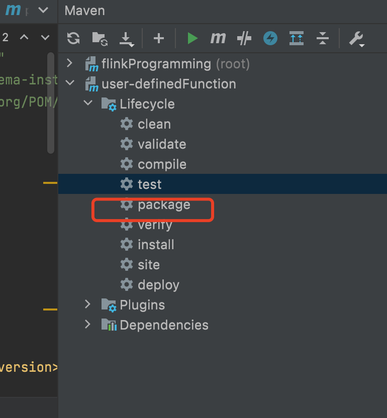Click the lower yellow warning stripe marker
The width and height of the screenshot is (387, 418).
click(x=50, y=309)
